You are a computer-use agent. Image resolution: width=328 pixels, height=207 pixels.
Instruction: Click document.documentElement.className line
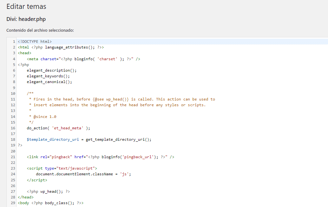[x=83, y=174]
